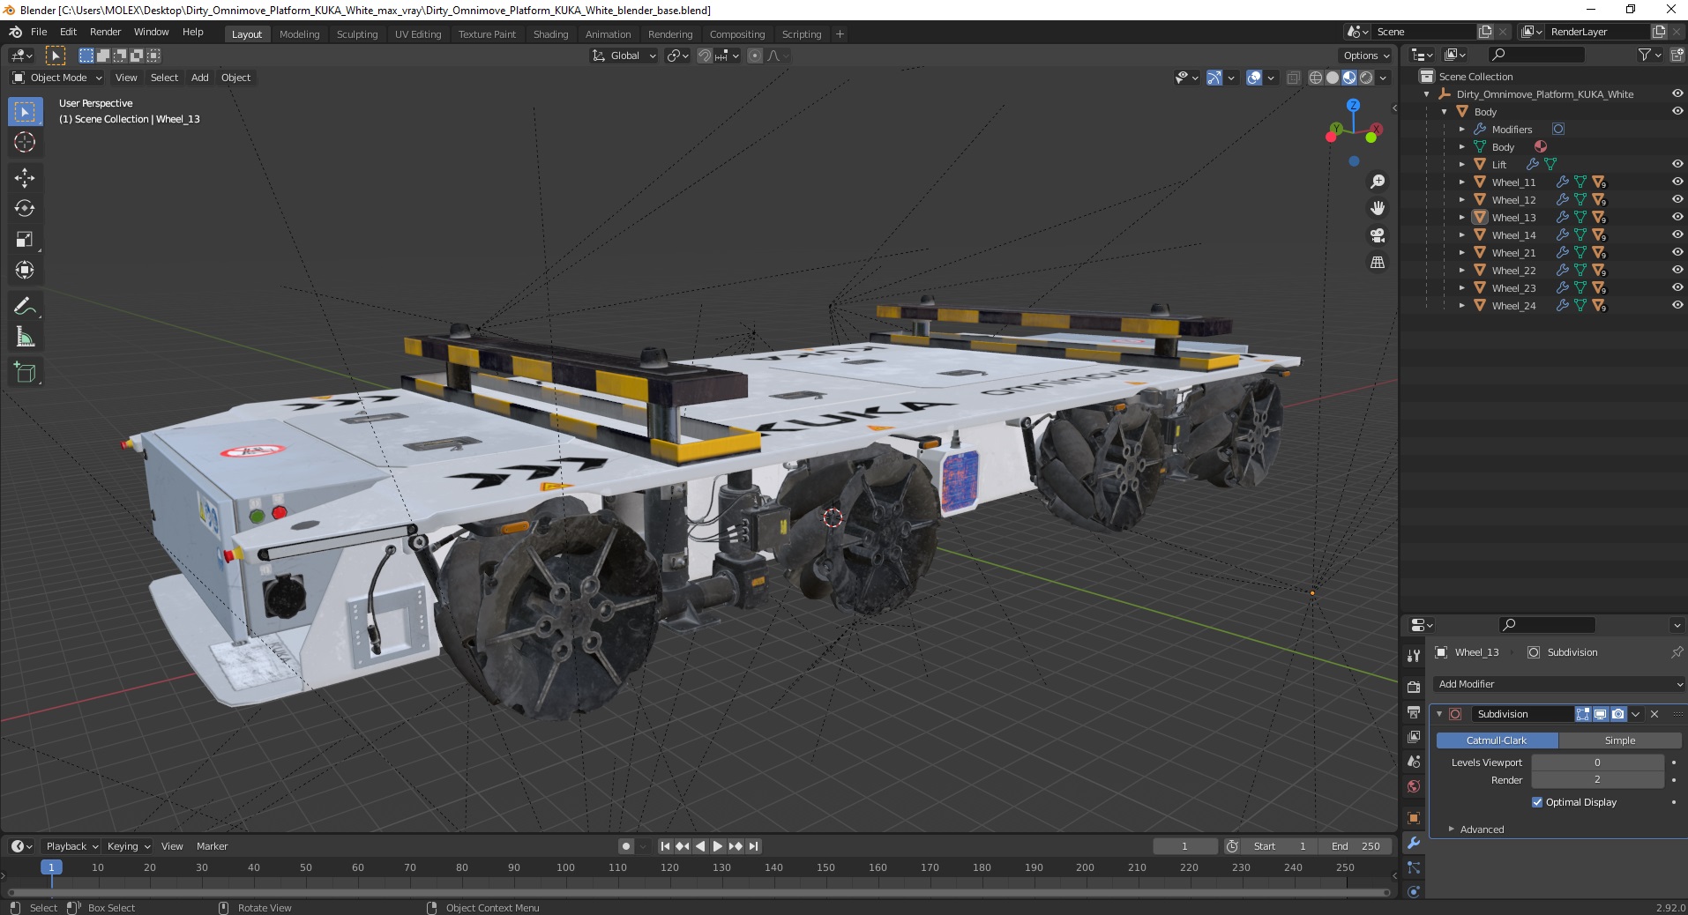Toggle Subdivision modifier edit mode display
Viewport: 1688px width, 915px height.
[1583, 714]
